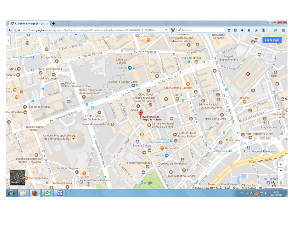
Task: Switch map to Satélite view thumbnail
Action: point(18,178)
